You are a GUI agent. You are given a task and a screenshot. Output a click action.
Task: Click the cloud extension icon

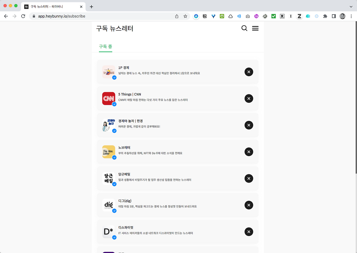tap(231, 16)
